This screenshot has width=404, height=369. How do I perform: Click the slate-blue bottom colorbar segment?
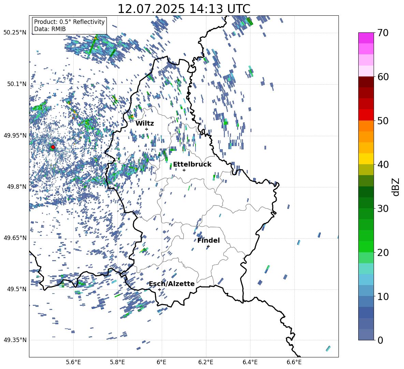pyautogui.click(x=366, y=335)
